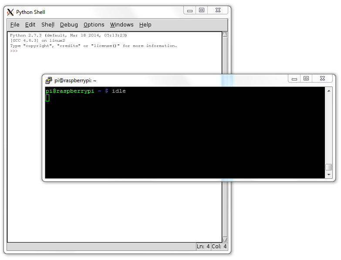The height and width of the screenshot is (260, 341).
Task: Minimize the Python Shell window
Action: 190,10
